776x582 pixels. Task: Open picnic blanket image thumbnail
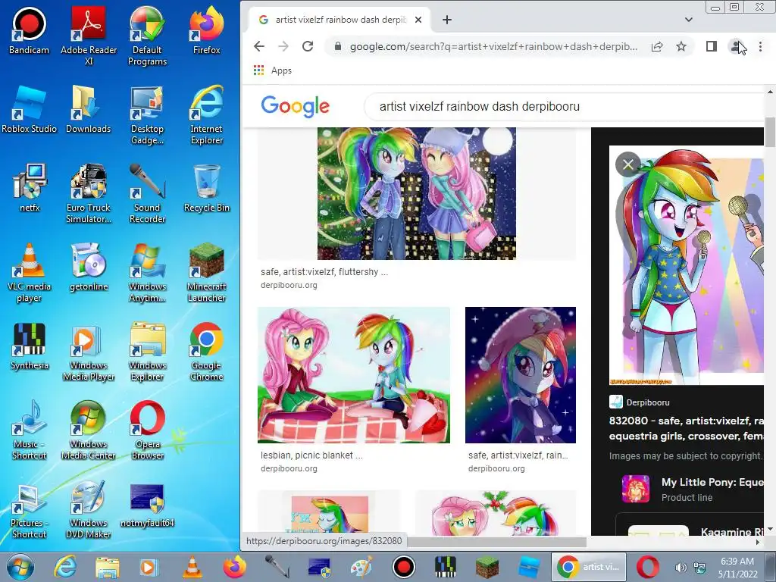(x=354, y=374)
